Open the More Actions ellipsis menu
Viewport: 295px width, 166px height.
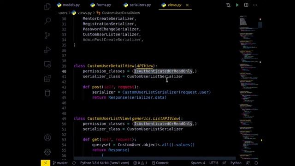[255, 5]
